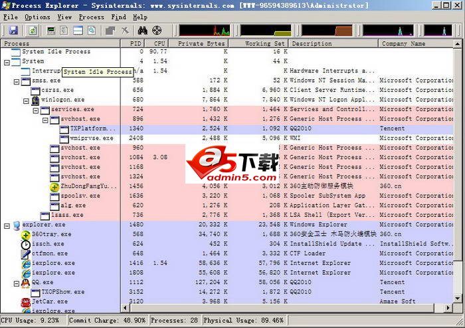This screenshot has height=328, width=465.
Task: Click the JetCar.exe red car icon
Action: (26, 302)
